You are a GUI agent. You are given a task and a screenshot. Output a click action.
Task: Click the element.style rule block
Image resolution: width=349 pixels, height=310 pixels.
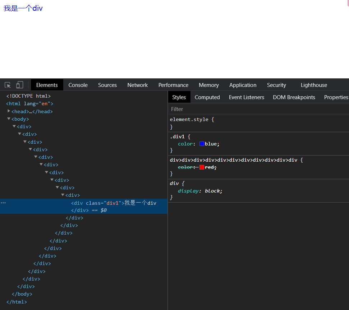(x=192, y=119)
